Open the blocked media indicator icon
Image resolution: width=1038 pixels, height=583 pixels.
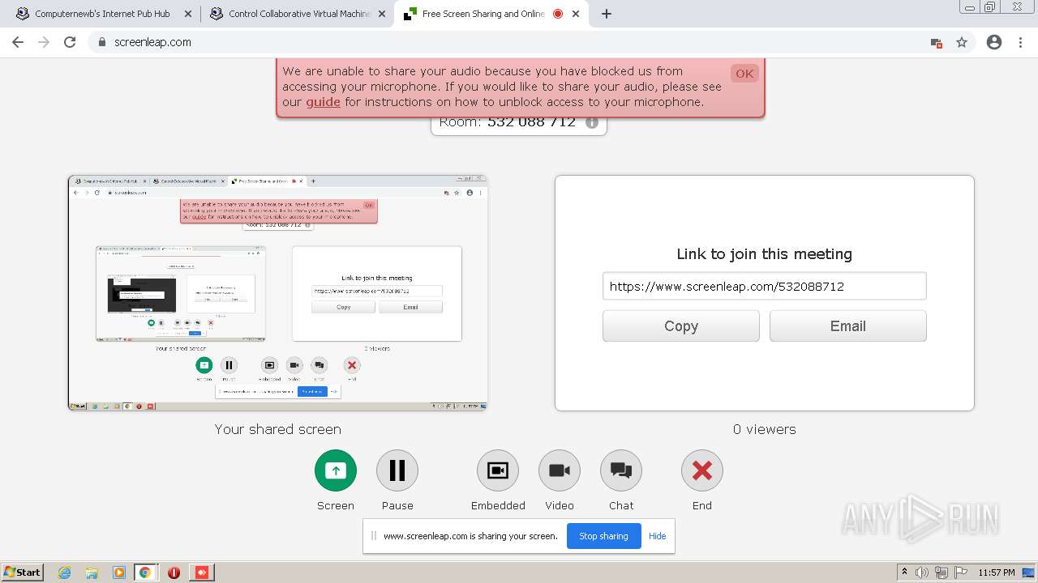pos(937,43)
